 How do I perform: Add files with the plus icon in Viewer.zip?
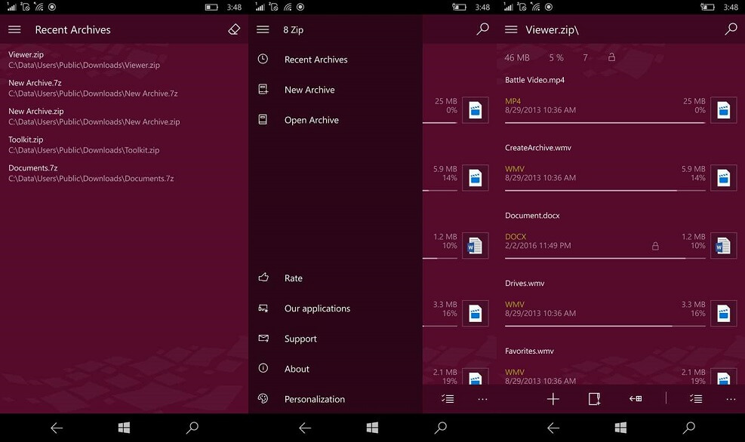point(553,399)
